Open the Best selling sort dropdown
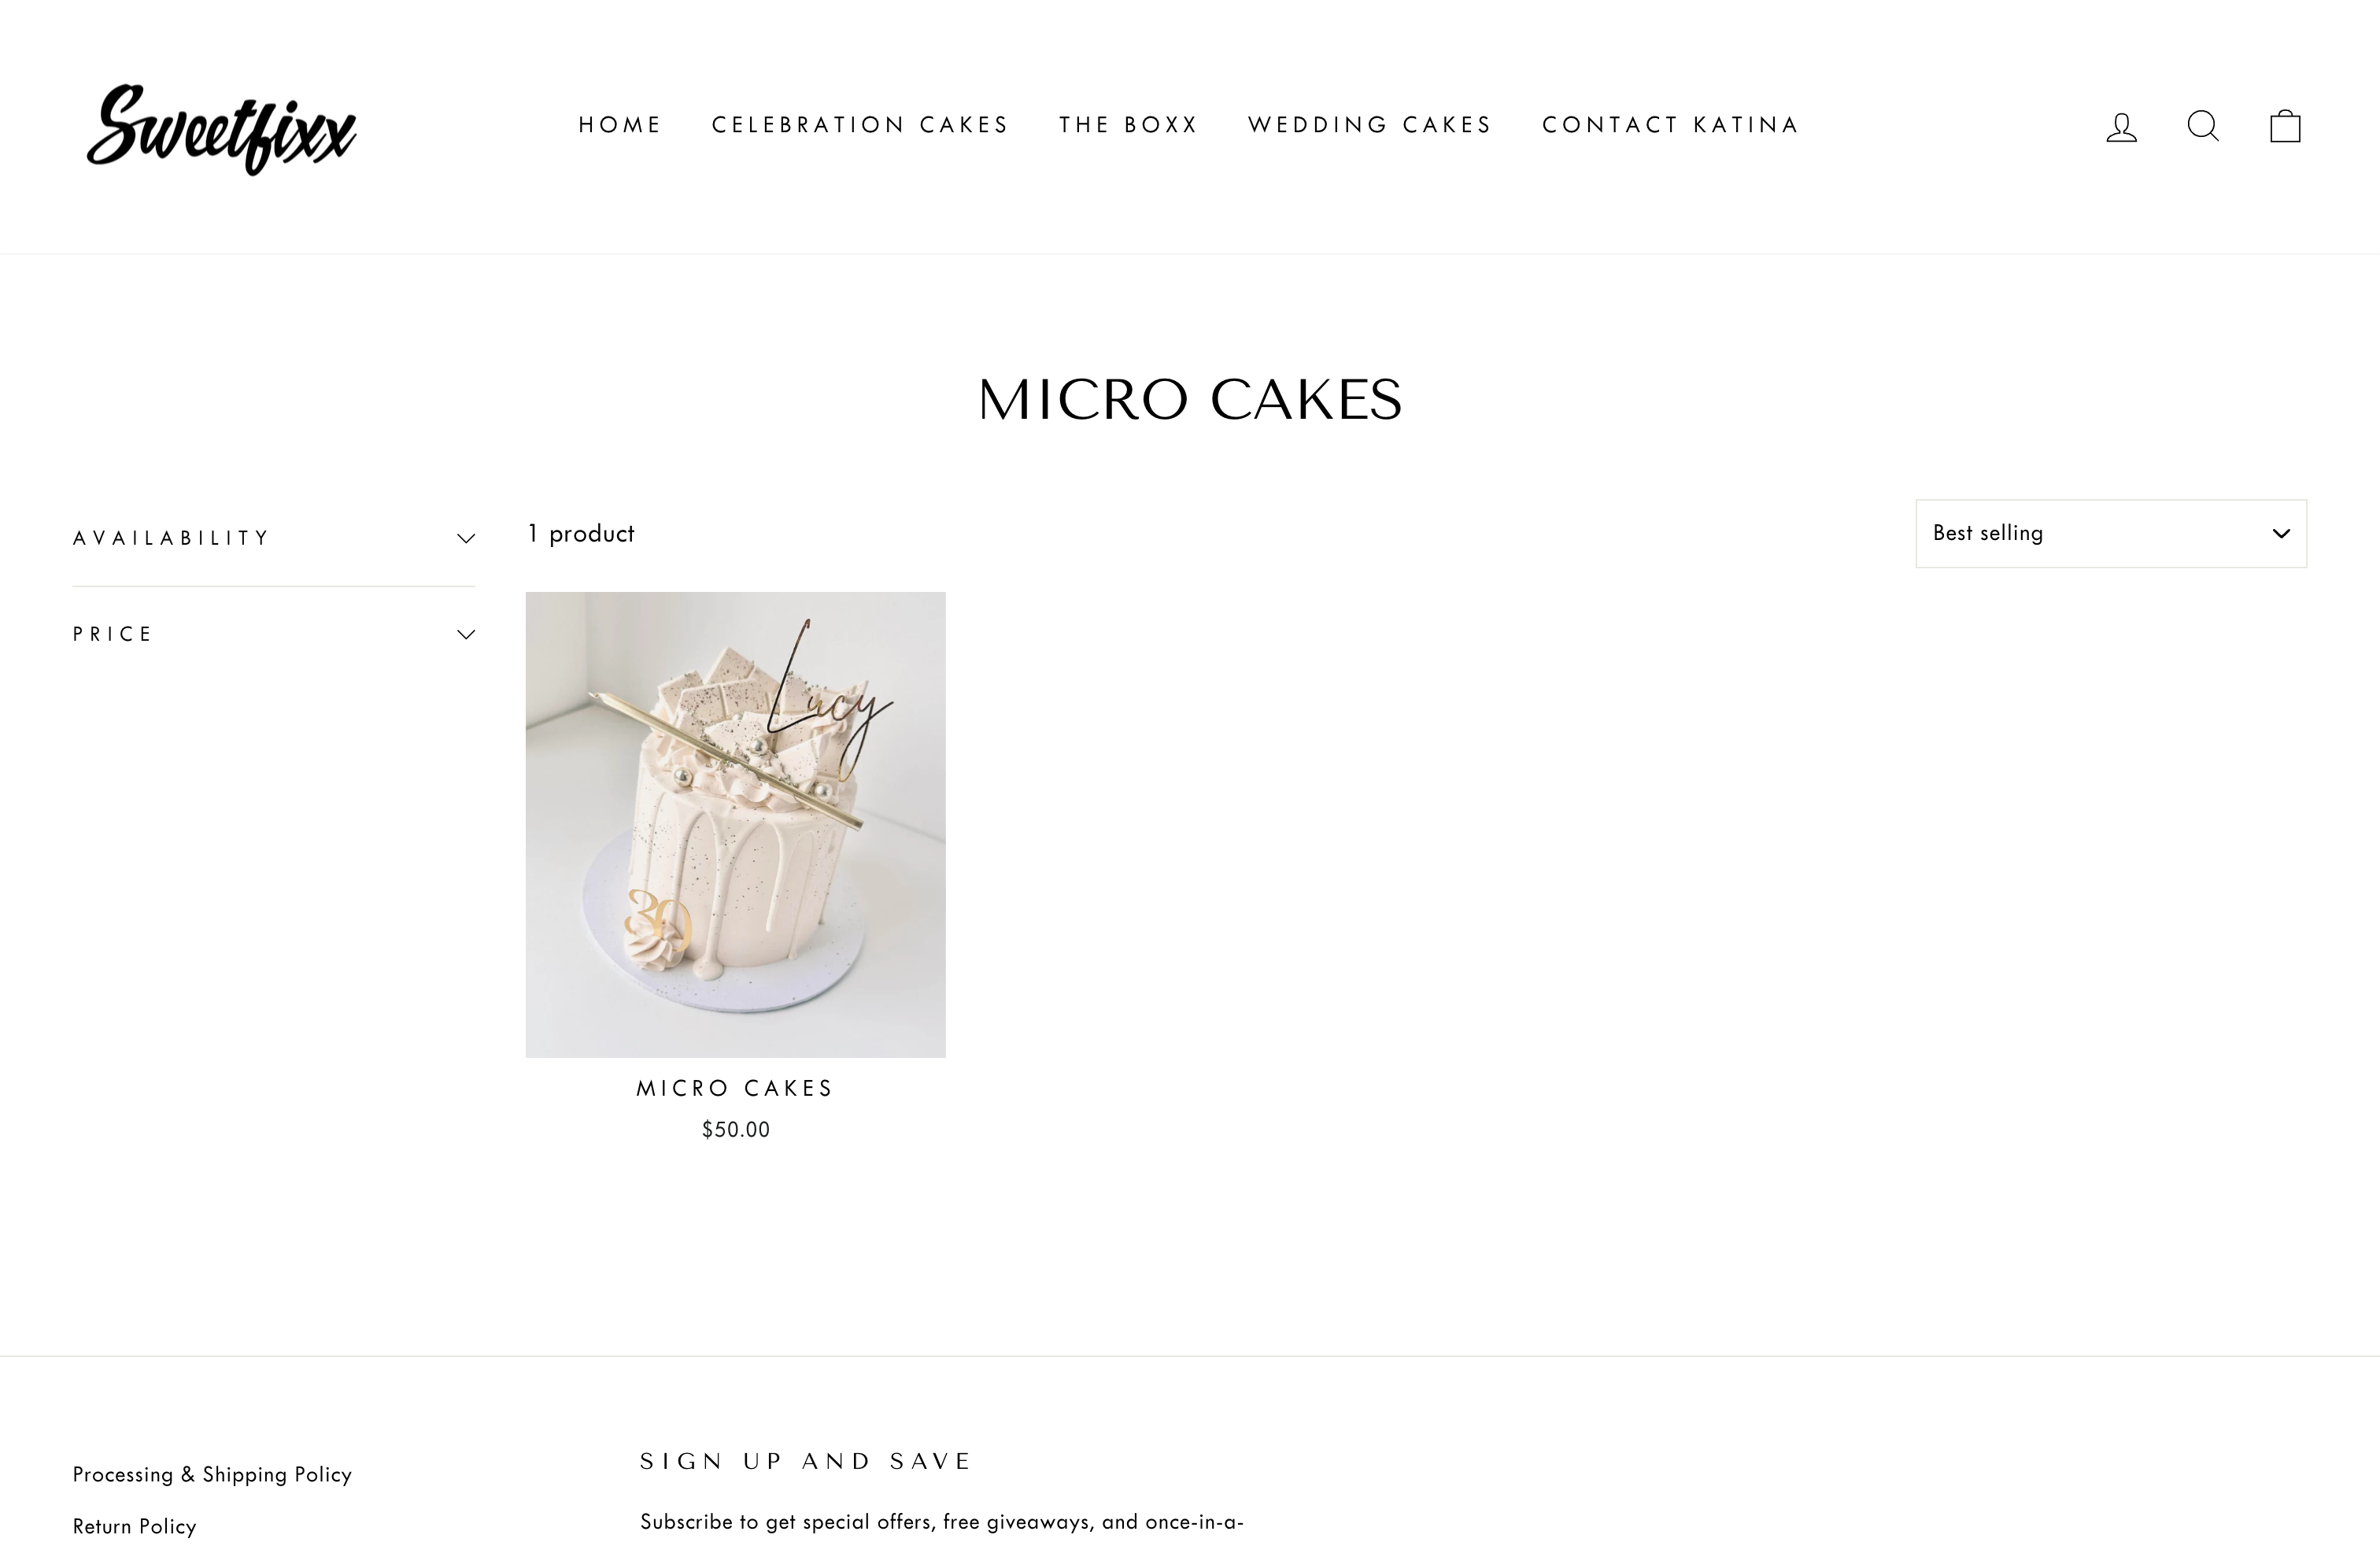Image resolution: width=2380 pixels, height=1546 pixels. pyautogui.click(x=2111, y=533)
